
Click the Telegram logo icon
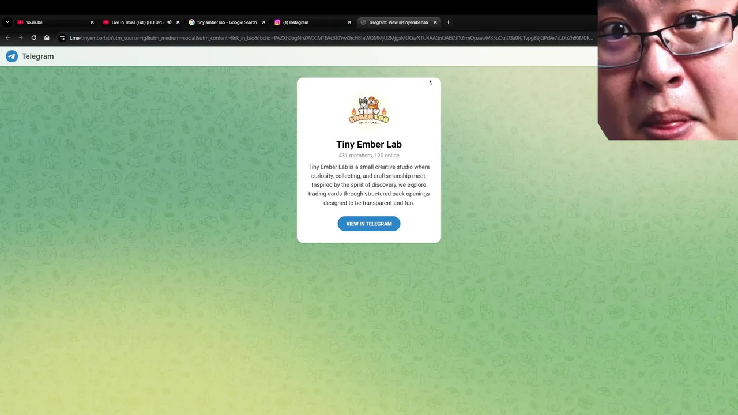(x=12, y=56)
